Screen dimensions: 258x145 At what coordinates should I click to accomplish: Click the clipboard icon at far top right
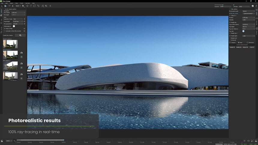click(256, 6)
